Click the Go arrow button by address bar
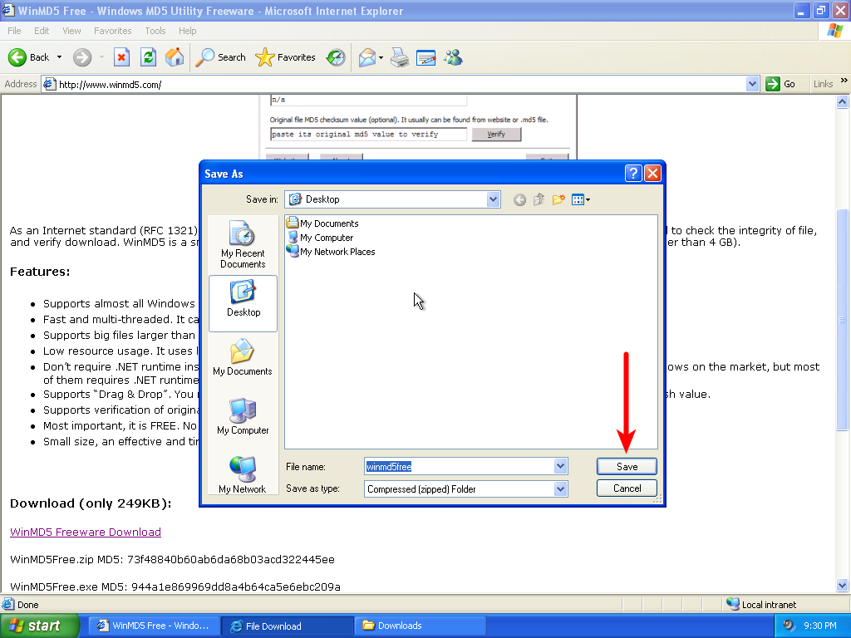This screenshot has width=851, height=638. pyautogui.click(x=780, y=84)
